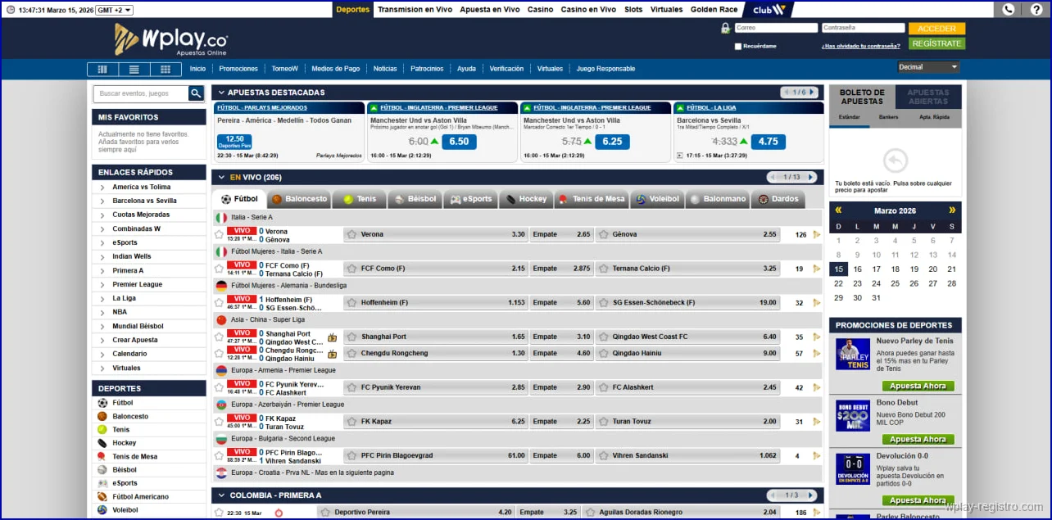The image size is (1052, 520).
Task: Click the search magnifier button
Action: 196,93
